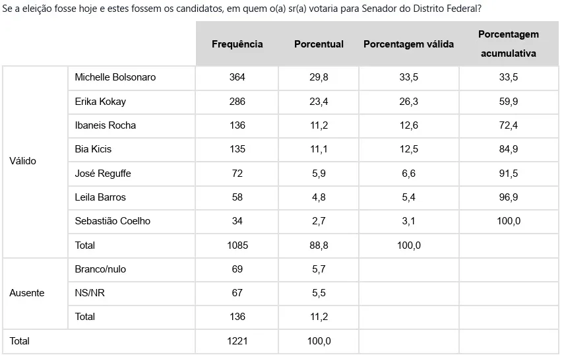Select the Porcentagem acumulativa header
Viewport: 564px width, 355px height.
(x=508, y=44)
